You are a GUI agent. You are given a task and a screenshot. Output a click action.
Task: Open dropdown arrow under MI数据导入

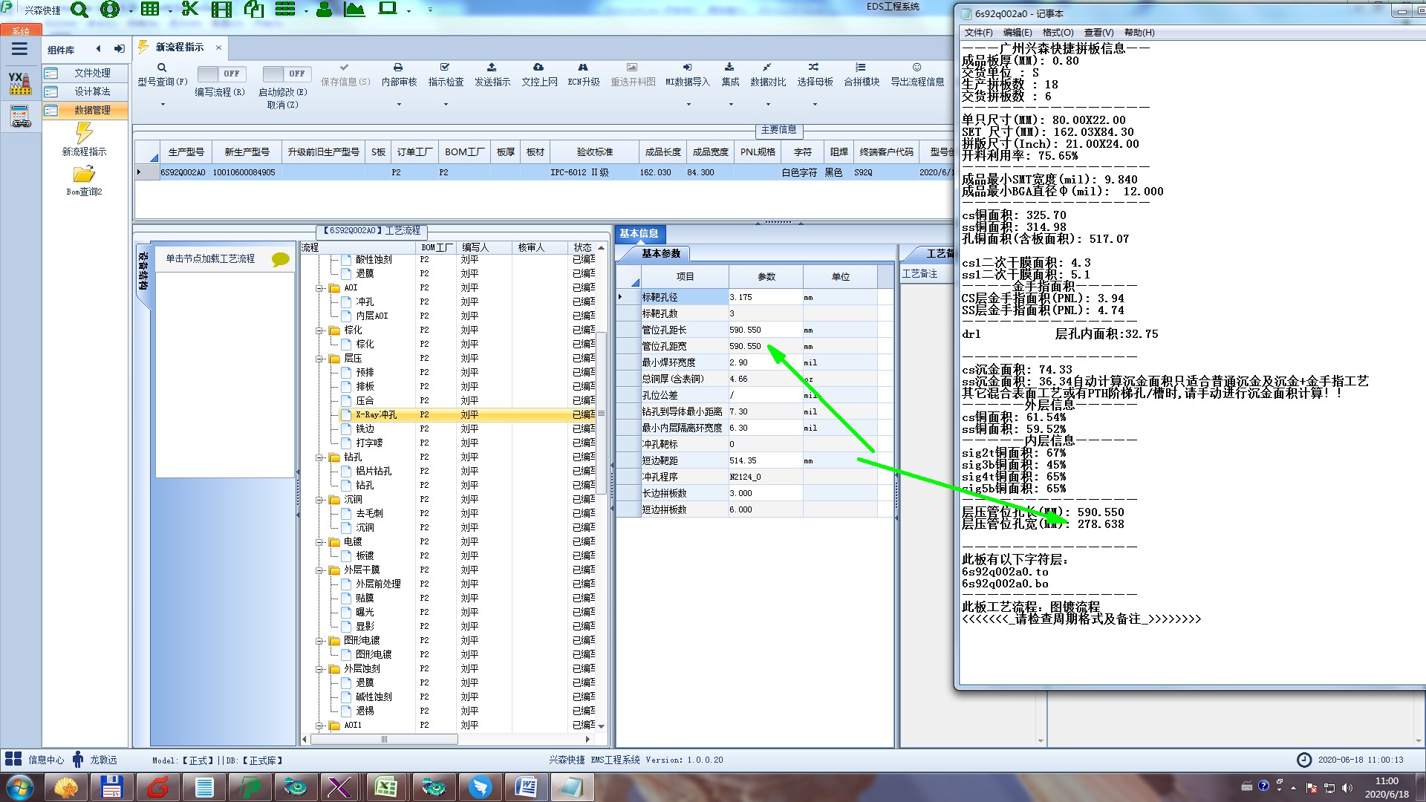[x=688, y=105]
